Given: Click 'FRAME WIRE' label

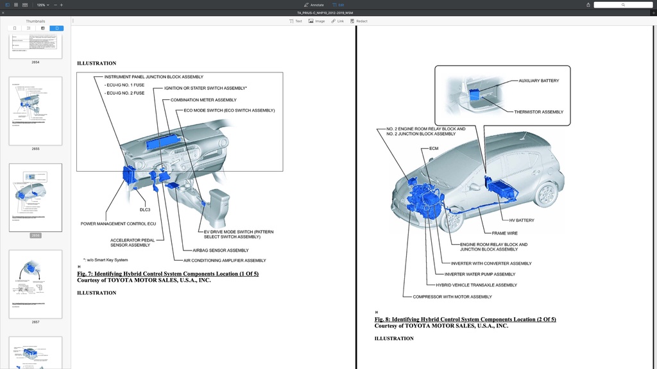Looking at the screenshot, I should coord(504,233).
